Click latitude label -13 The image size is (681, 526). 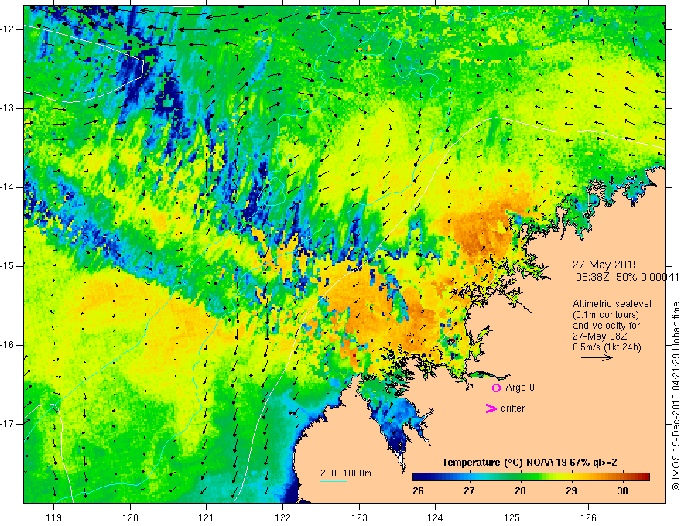(9, 108)
